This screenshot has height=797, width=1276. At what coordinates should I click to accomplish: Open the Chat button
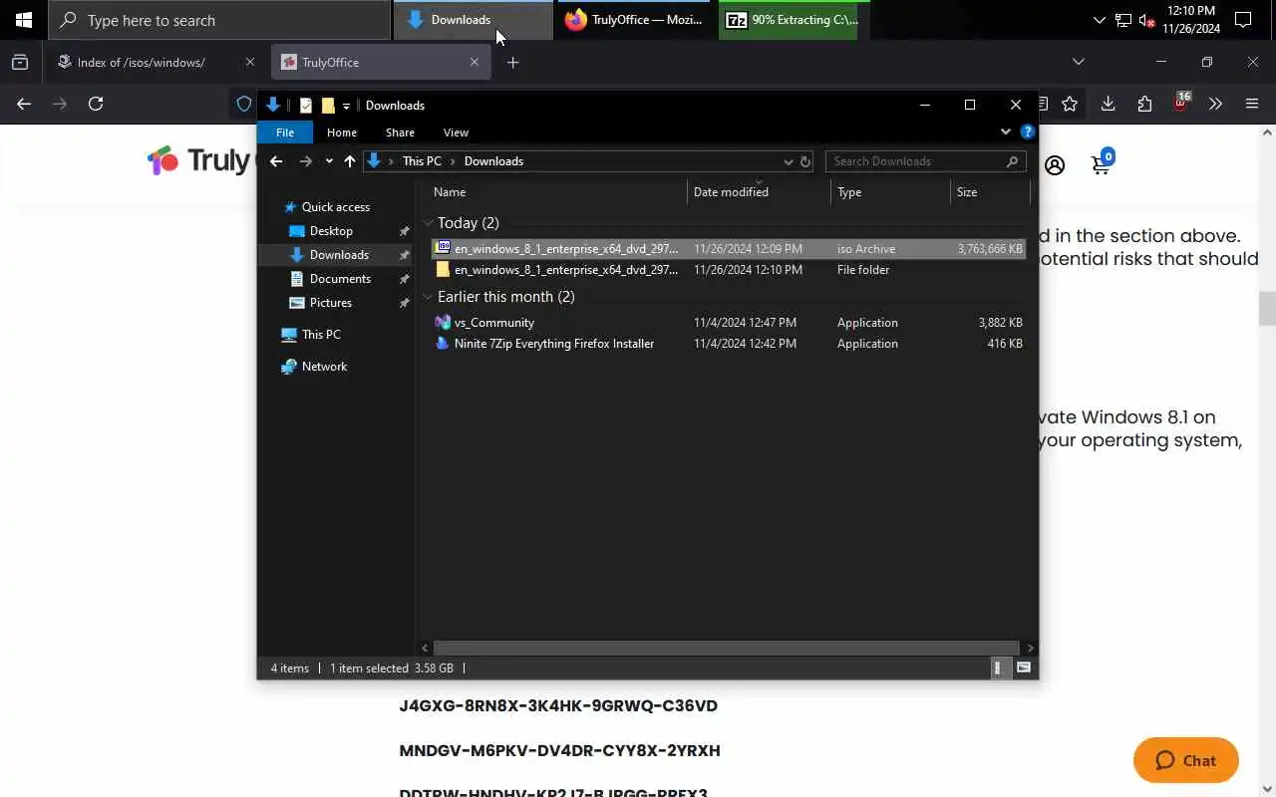click(1186, 760)
